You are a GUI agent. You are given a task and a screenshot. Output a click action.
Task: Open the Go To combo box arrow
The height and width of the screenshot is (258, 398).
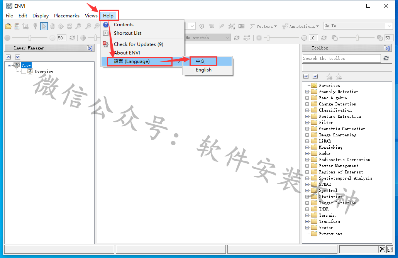390,26
